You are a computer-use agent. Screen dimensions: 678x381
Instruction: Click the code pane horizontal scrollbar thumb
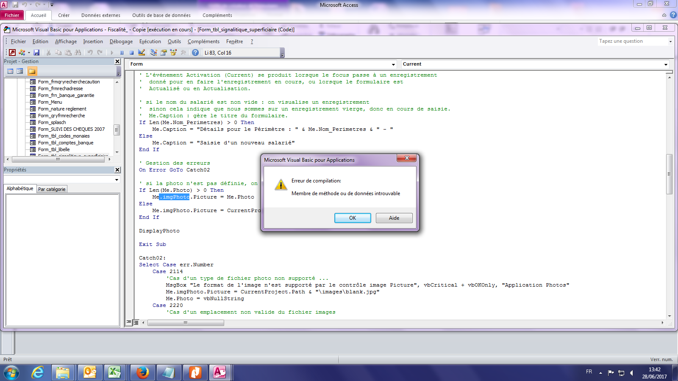click(186, 323)
